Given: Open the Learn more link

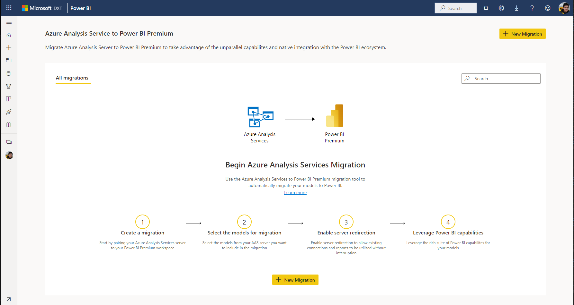Looking at the screenshot, I should point(295,192).
